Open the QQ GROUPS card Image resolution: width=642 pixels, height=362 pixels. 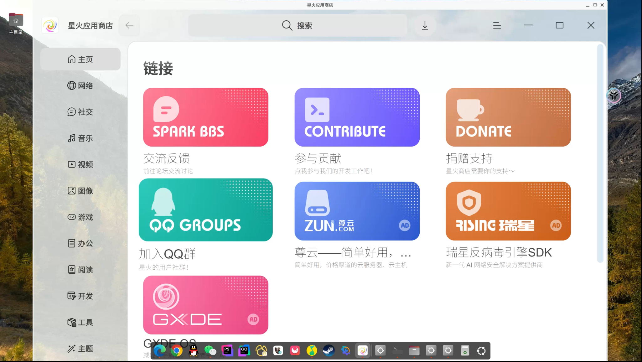205,210
